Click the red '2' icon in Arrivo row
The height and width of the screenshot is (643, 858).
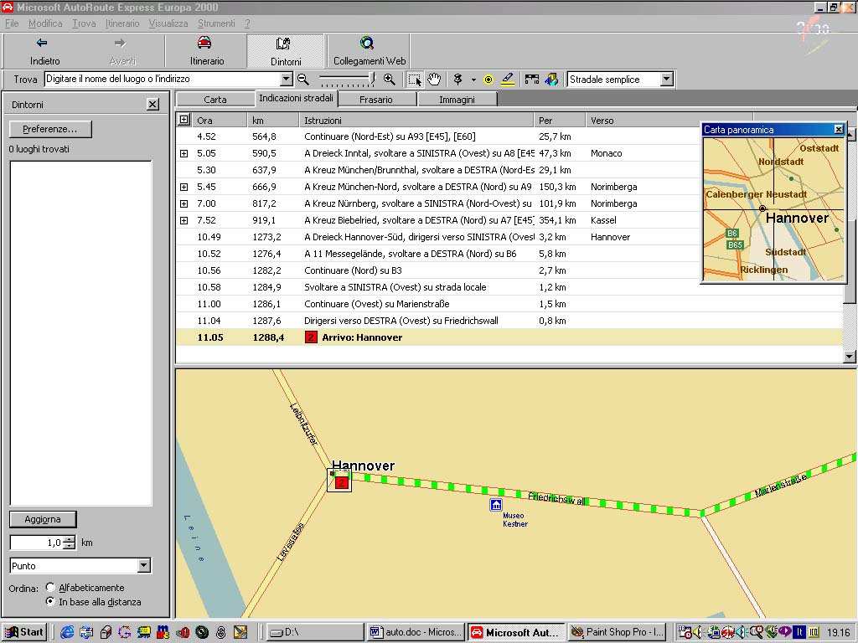coord(311,337)
